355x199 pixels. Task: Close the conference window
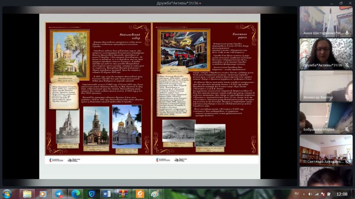[350, 3]
